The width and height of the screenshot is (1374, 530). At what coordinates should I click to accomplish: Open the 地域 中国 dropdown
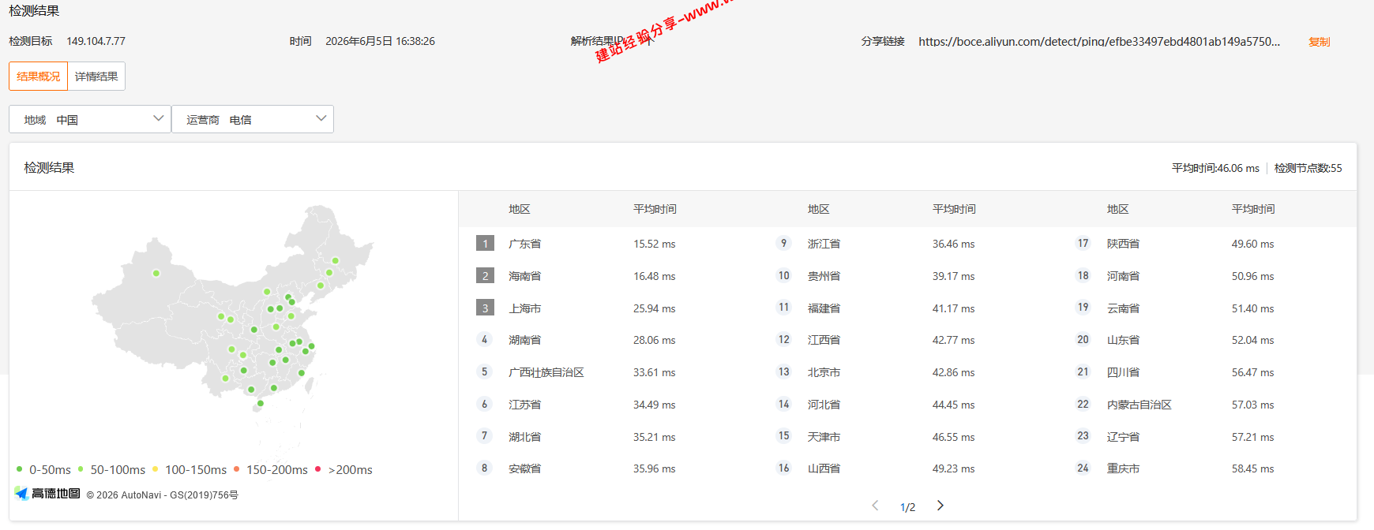(90, 119)
